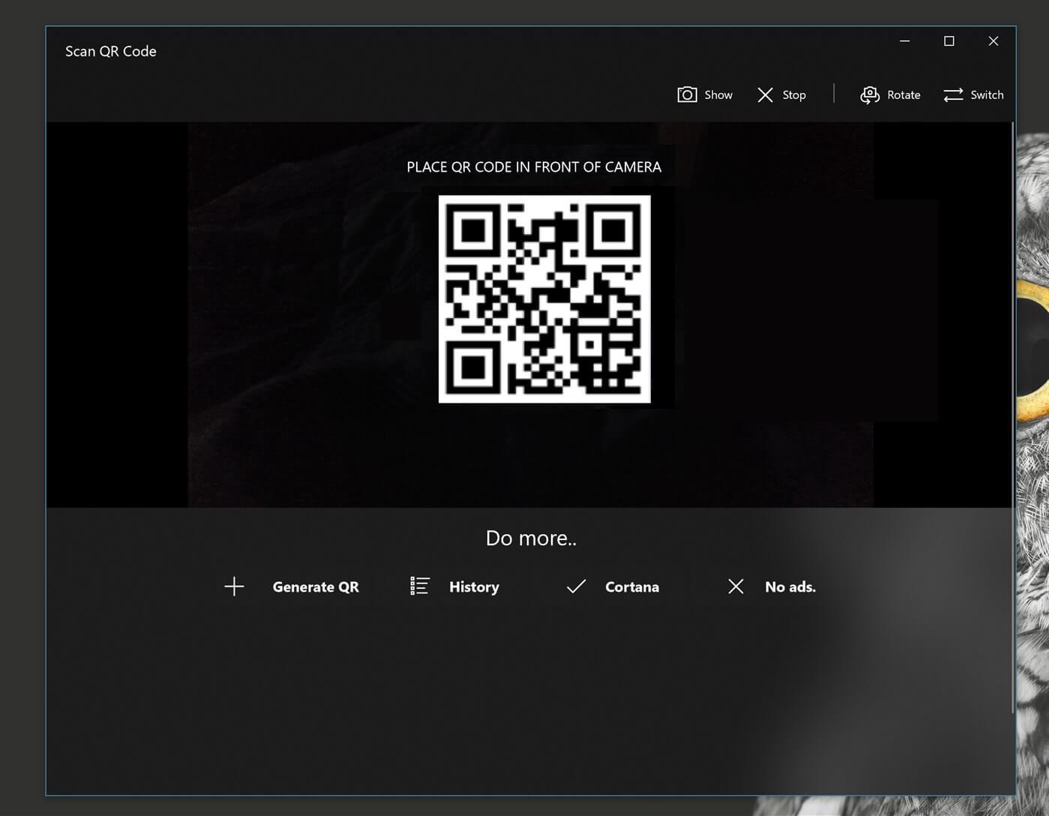Click the Switch camera arrows icon

952,94
